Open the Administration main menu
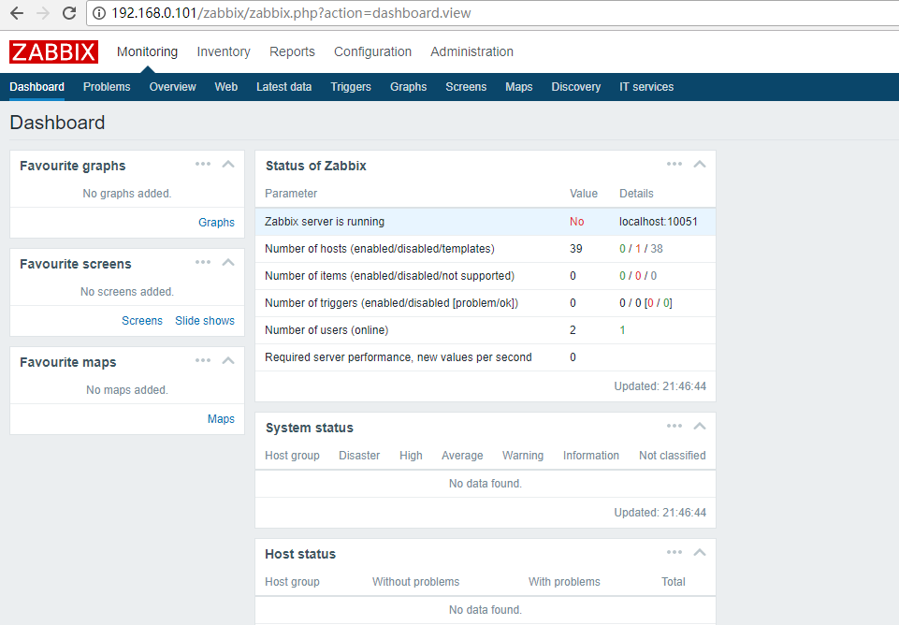 [x=471, y=51]
